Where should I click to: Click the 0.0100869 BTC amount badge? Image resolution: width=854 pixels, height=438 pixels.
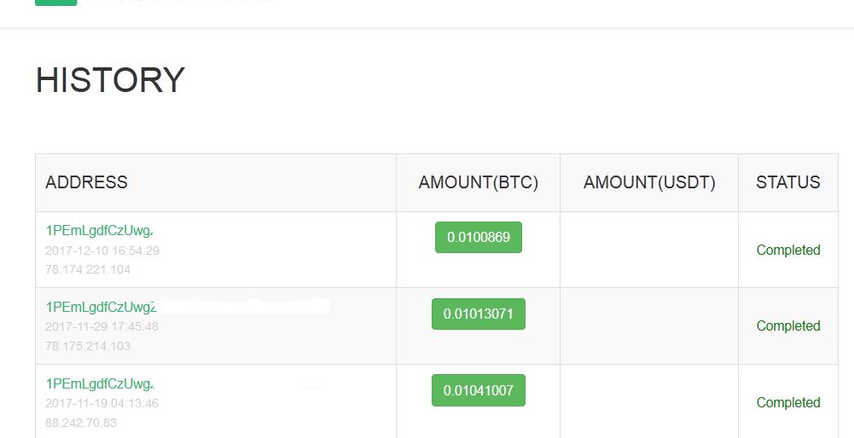pyautogui.click(x=479, y=237)
